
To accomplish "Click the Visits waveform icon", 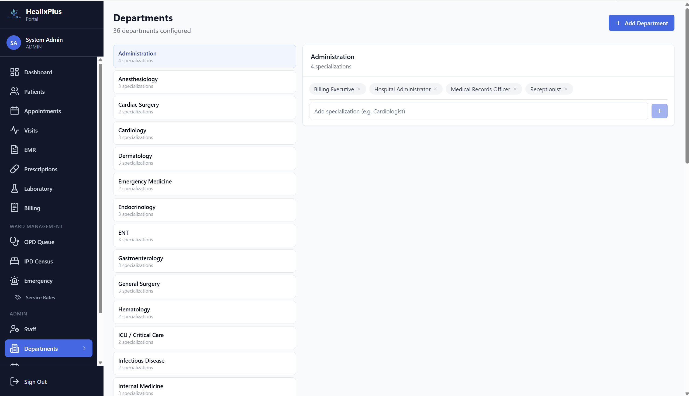I will (x=15, y=130).
